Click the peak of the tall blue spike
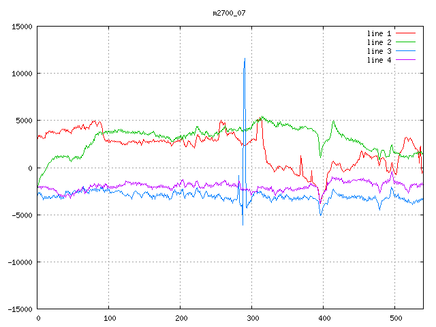Image resolution: width=436 pixels, height=327 pixels. point(245,59)
